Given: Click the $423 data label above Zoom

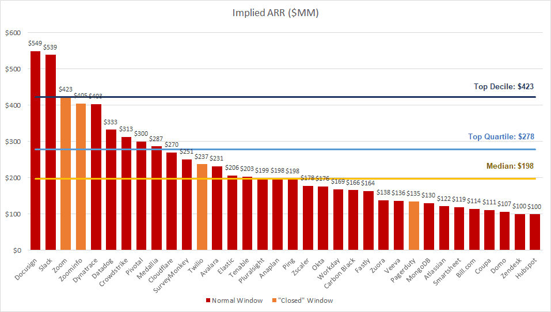Looking at the screenshot, I should [x=66, y=89].
